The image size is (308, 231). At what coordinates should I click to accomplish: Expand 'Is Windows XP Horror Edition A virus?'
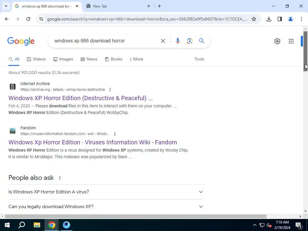coord(106,192)
